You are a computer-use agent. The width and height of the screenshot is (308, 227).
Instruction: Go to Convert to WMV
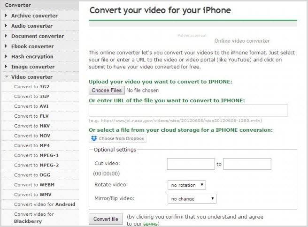[x=32, y=195]
